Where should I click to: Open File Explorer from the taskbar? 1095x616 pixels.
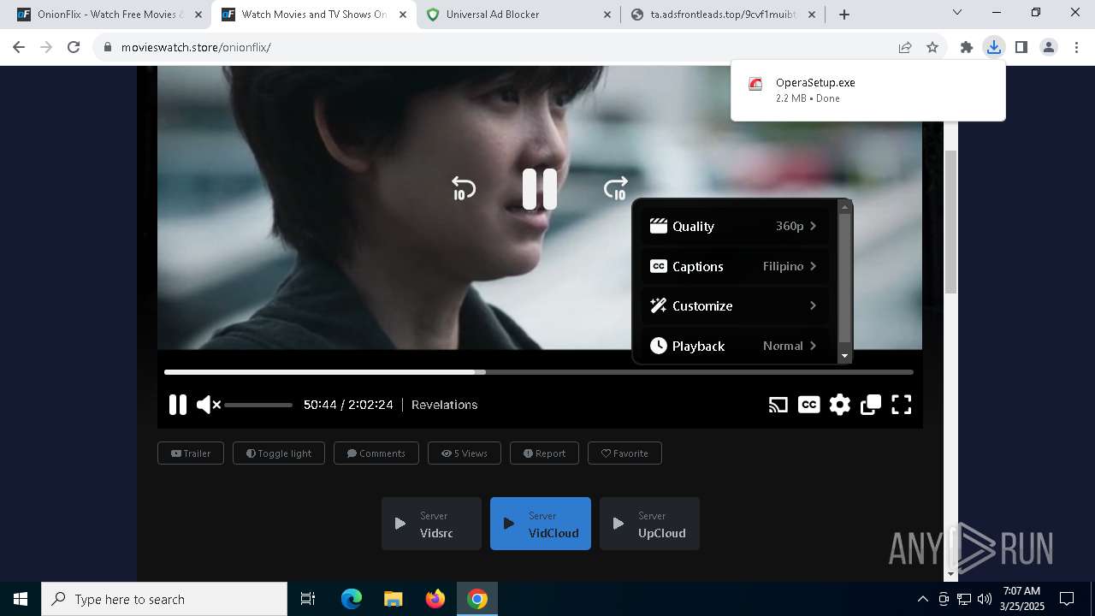[394, 599]
